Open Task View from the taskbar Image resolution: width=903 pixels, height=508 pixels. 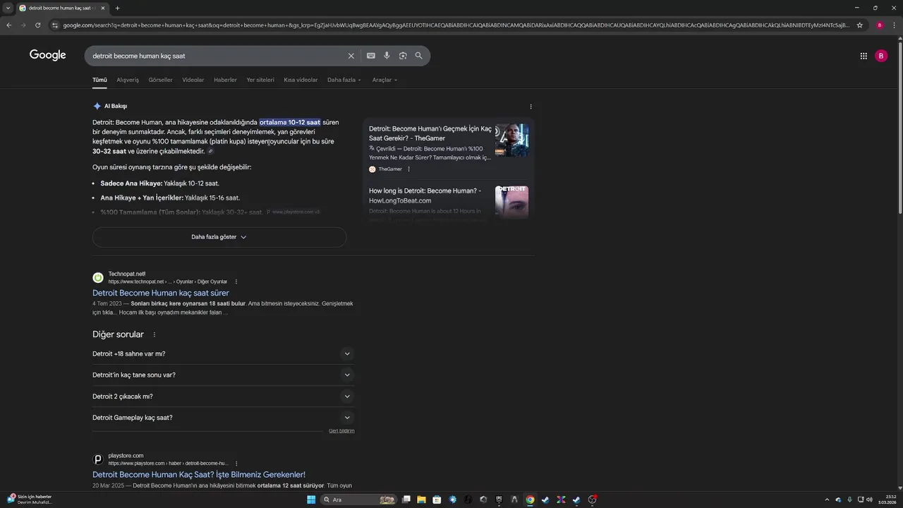[406, 500]
